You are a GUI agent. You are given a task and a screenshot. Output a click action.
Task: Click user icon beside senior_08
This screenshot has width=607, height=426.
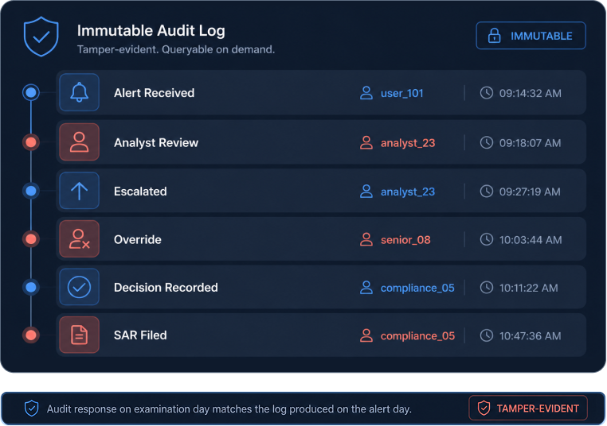tap(366, 239)
